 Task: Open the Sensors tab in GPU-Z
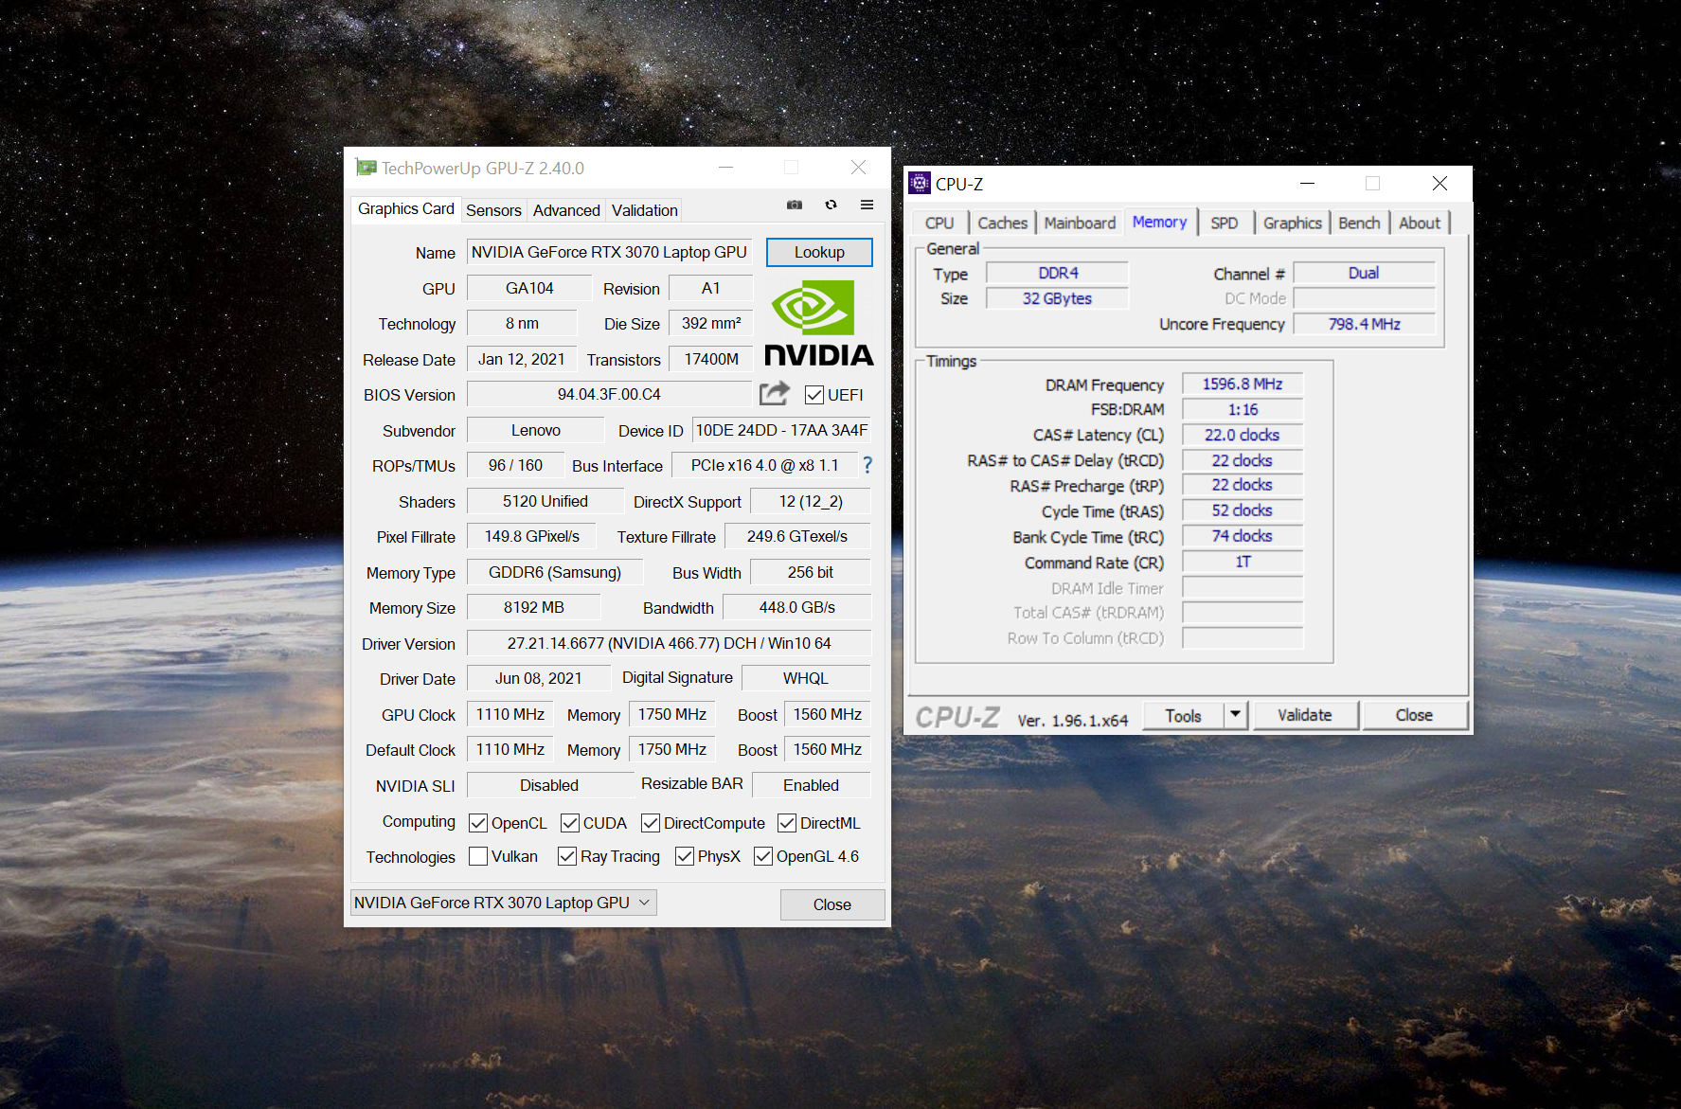coord(493,210)
